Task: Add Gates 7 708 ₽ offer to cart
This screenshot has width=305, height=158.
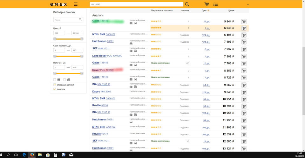Action: pyautogui.click(x=244, y=64)
